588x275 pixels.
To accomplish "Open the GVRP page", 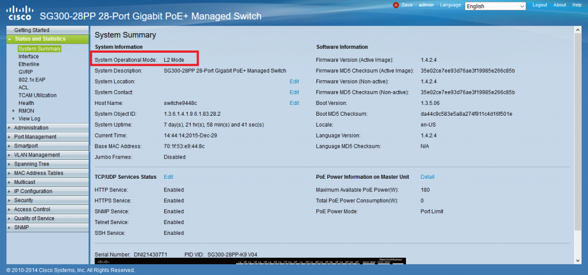I will pos(26,72).
